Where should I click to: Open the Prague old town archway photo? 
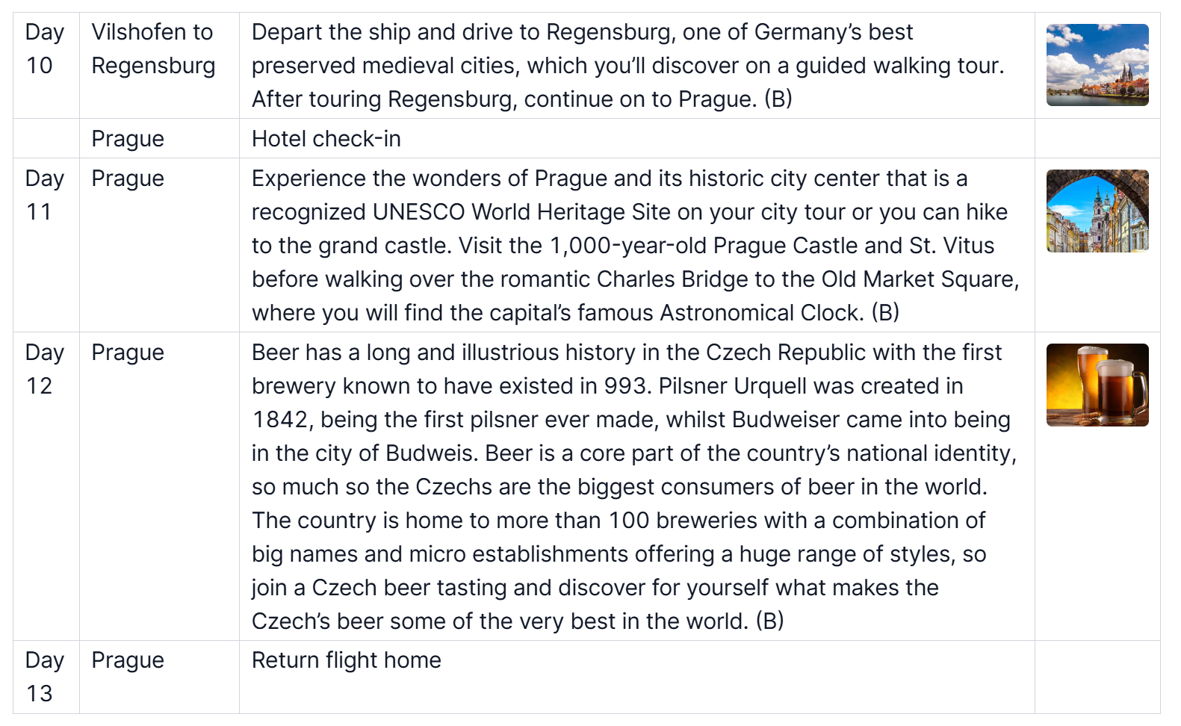(1097, 211)
